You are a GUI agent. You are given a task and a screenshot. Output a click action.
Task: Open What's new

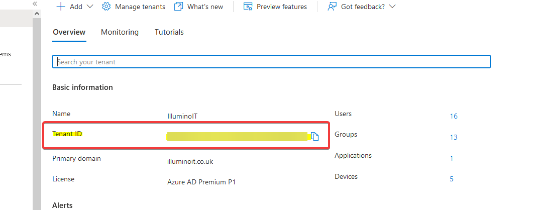tap(205, 7)
